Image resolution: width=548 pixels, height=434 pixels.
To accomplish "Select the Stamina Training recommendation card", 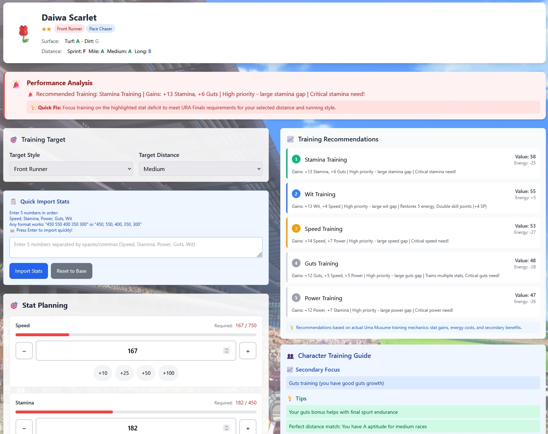I will (x=413, y=163).
